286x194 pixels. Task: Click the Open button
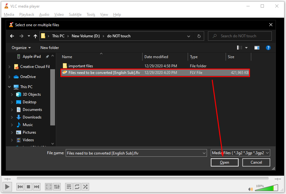[x=224, y=162]
